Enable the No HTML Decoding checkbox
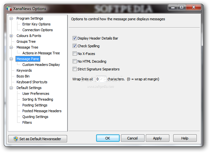The image size is (210, 153). [75, 61]
